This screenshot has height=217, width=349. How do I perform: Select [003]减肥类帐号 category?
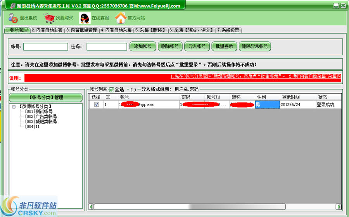41,122
